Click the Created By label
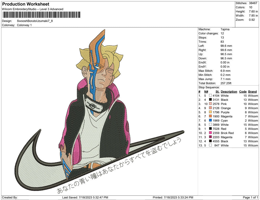The height and width of the screenshot is (200, 260). (10, 197)
